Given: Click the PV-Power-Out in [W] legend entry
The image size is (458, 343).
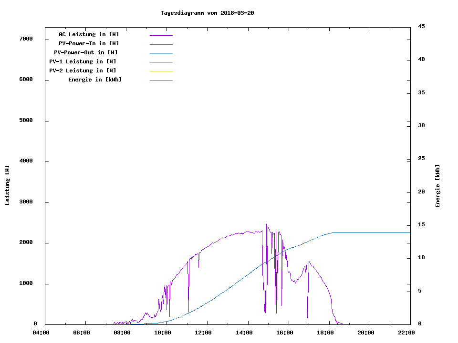Looking at the screenshot, I should coord(86,52).
